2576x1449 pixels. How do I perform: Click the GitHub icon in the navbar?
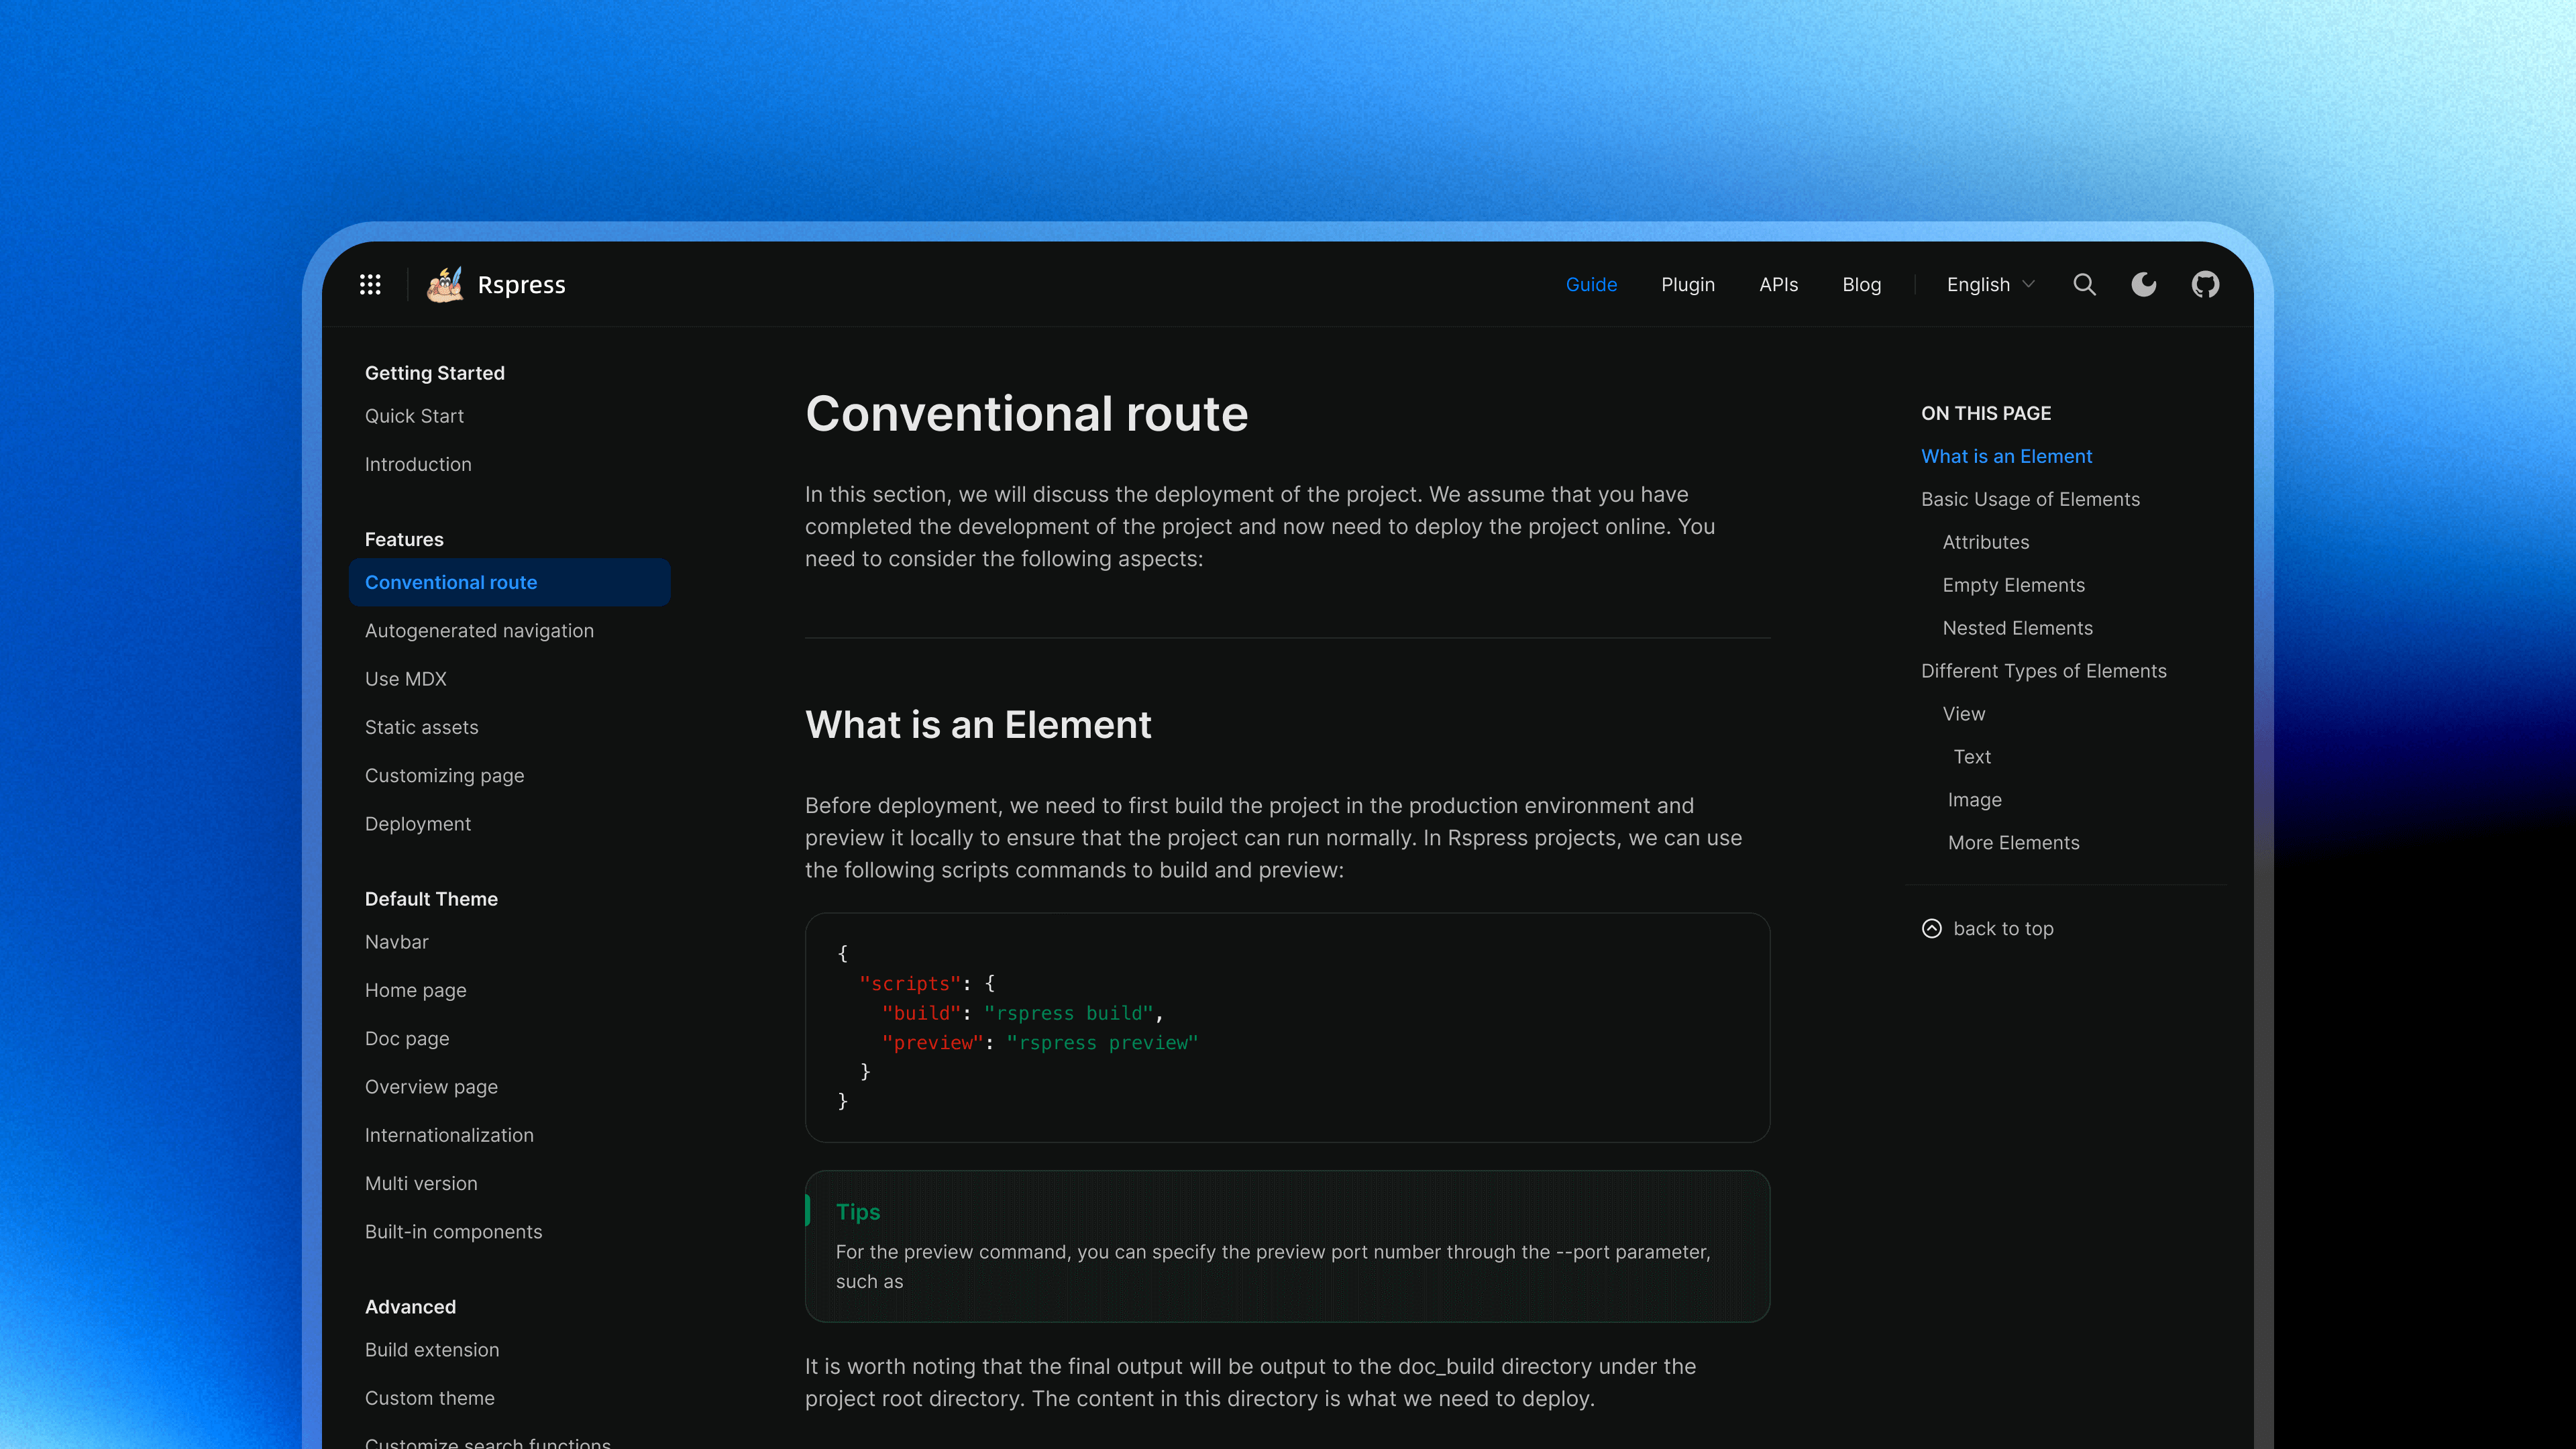(2207, 284)
